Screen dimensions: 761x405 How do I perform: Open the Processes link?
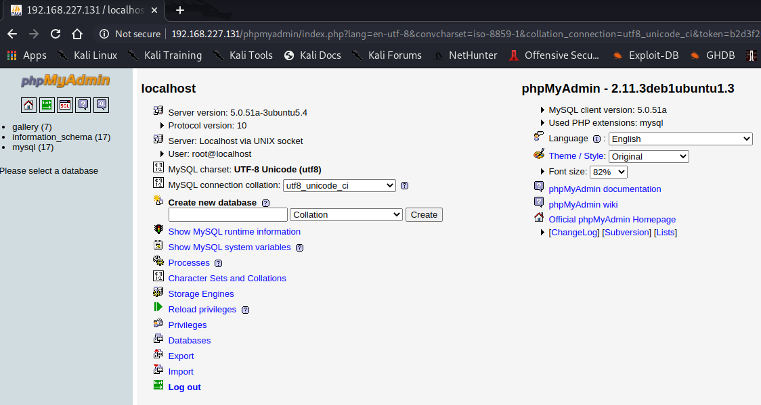tap(189, 262)
